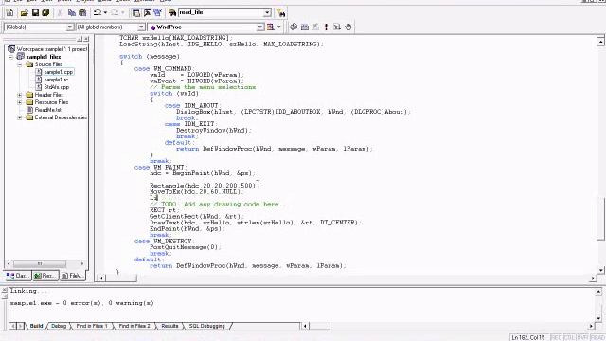The image size is (606, 341).
Task: Click the editor horizontal scrollbar left arrow
Action: pos(101,278)
